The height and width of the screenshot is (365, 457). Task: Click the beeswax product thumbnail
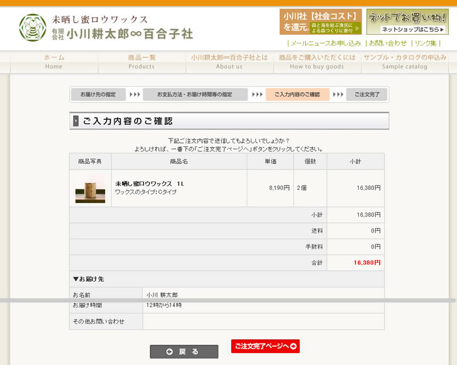(90, 189)
